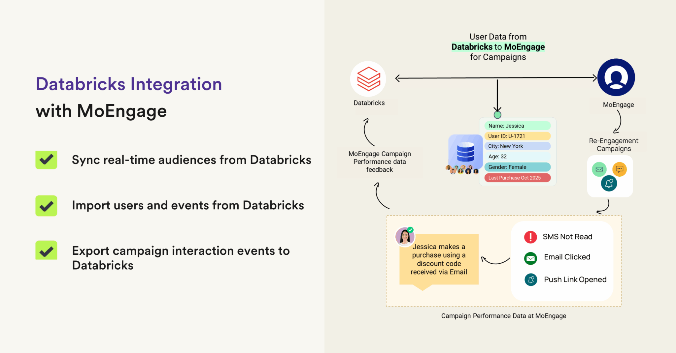
Task: Toggle the Sync real-time audiences checkmark
Action: [46, 160]
